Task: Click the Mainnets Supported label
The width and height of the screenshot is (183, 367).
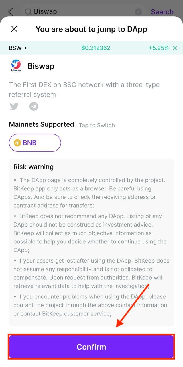Action: coord(42,124)
